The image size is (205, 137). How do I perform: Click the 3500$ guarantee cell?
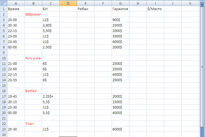pyautogui.click(x=120, y=36)
